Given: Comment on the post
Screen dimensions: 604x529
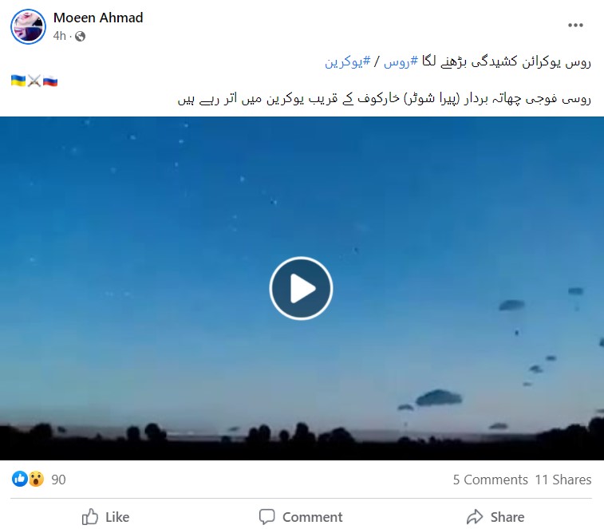Looking at the screenshot, I should tap(301, 517).
